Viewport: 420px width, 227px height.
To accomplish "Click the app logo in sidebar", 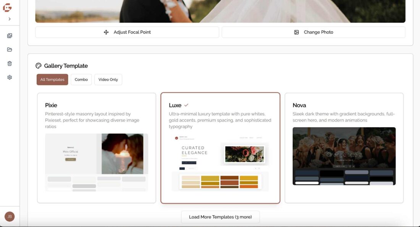I will point(7,8).
